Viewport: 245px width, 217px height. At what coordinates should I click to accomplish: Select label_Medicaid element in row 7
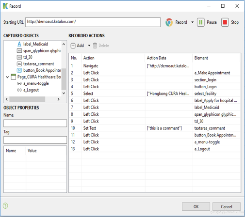pos(216,108)
